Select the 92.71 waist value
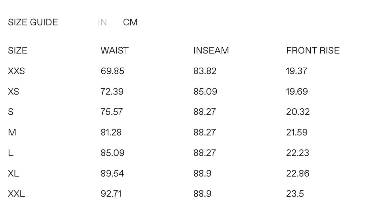The image size is (379, 214). point(111,194)
